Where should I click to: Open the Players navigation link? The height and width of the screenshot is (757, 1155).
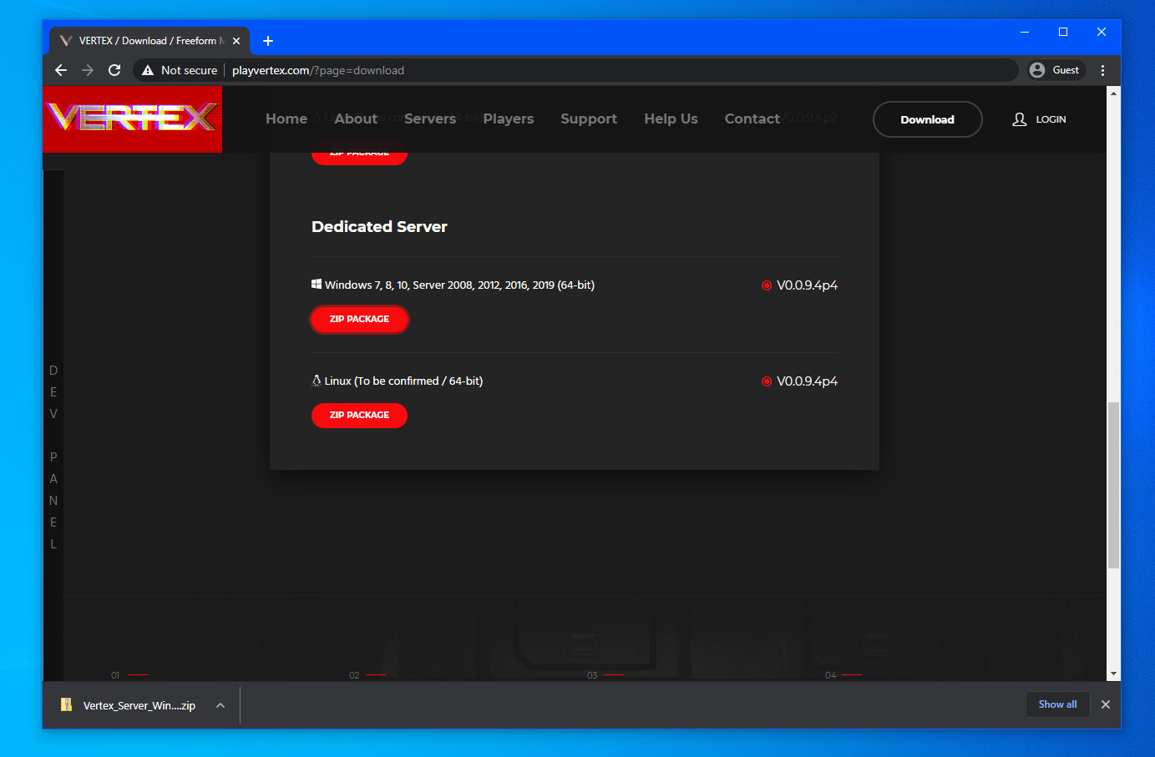[508, 119]
